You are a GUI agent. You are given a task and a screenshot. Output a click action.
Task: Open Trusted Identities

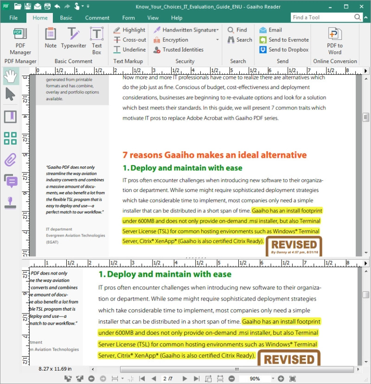pos(178,50)
